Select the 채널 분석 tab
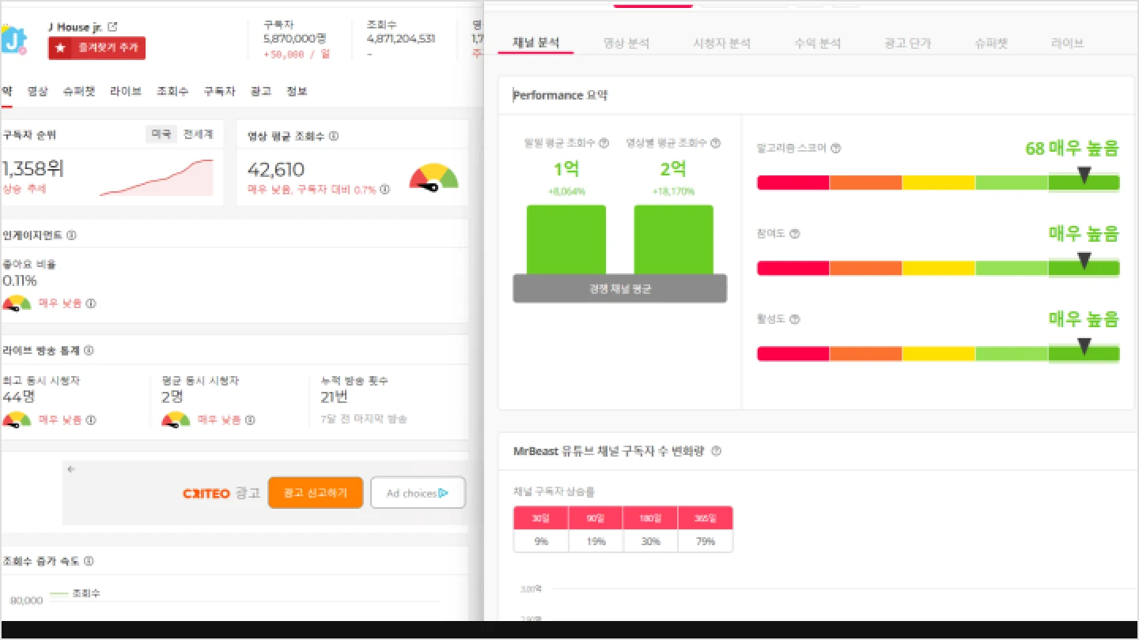The image size is (1139, 640). [536, 43]
